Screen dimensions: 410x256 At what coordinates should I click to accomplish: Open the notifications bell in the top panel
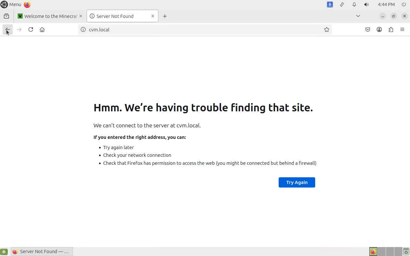coord(354,4)
